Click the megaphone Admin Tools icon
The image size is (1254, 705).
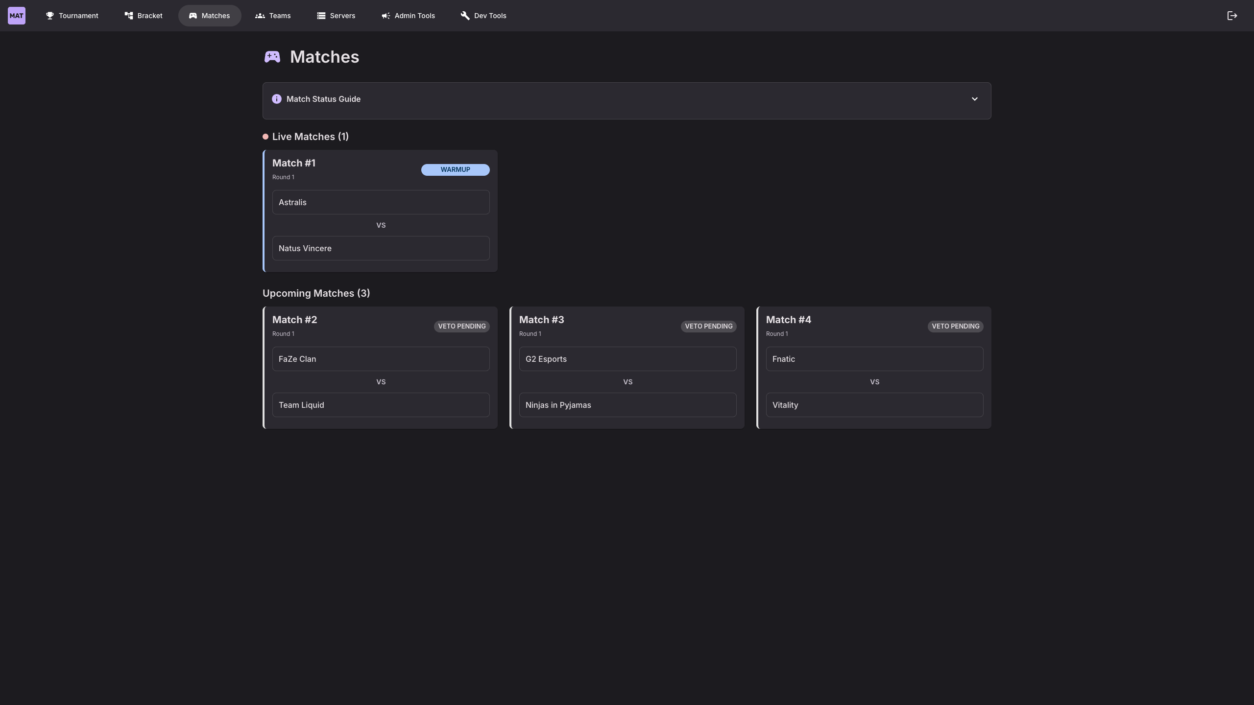(x=386, y=16)
